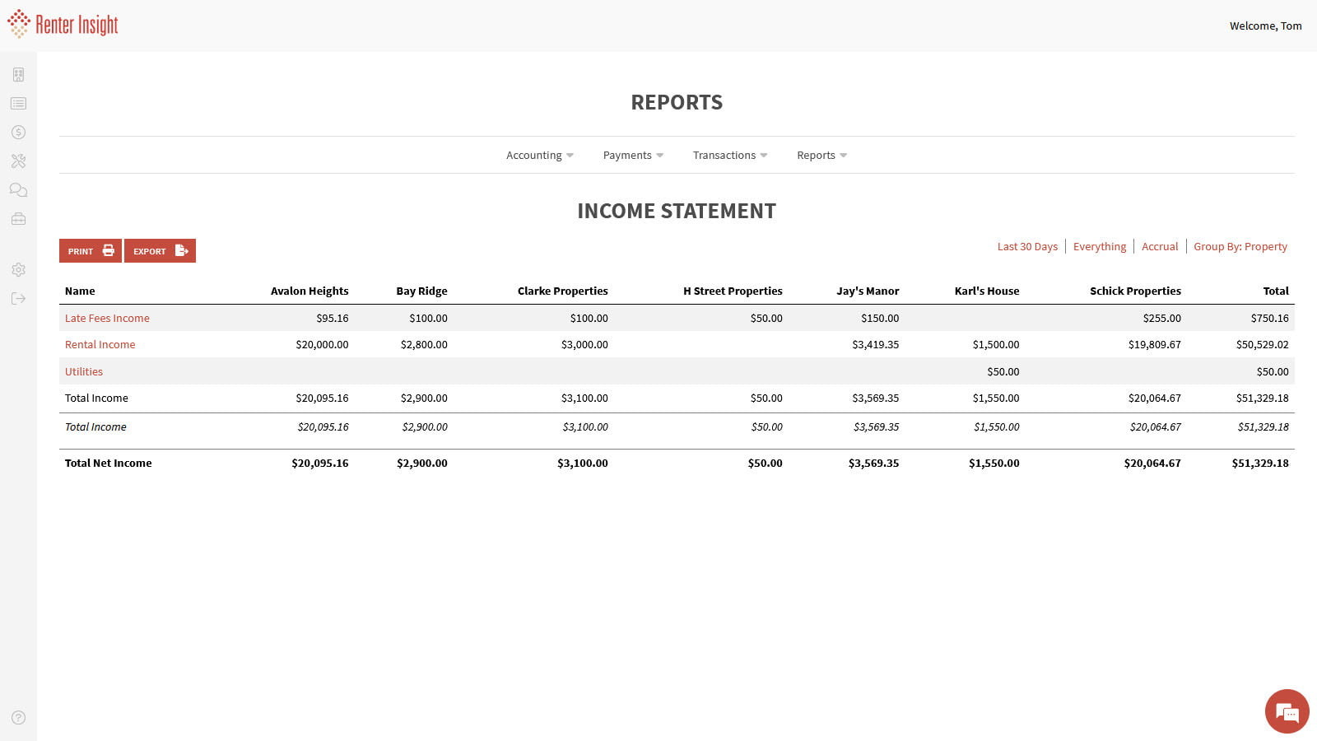This screenshot has height=741, width=1317.
Task: Click the $150.00 Jay's Manor cell
Action: click(880, 319)
